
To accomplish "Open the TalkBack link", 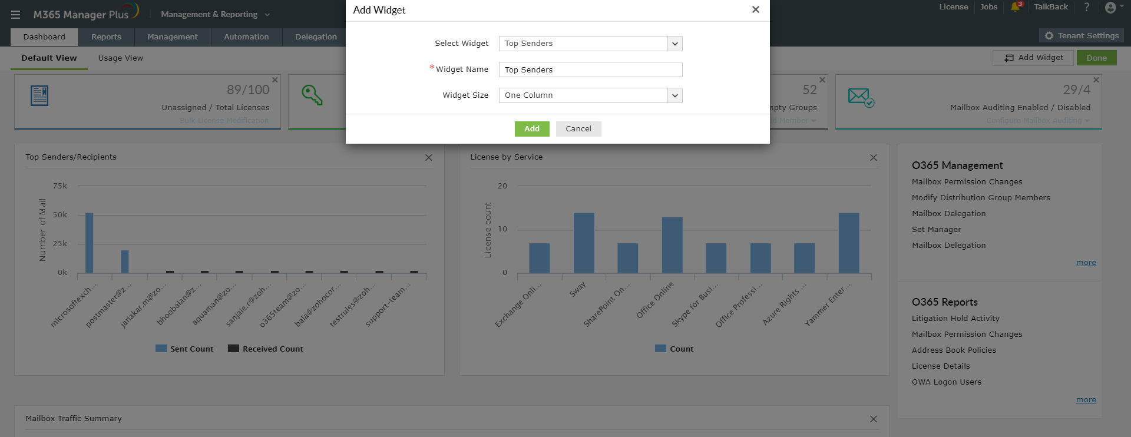I will (x=1051, y=7).
